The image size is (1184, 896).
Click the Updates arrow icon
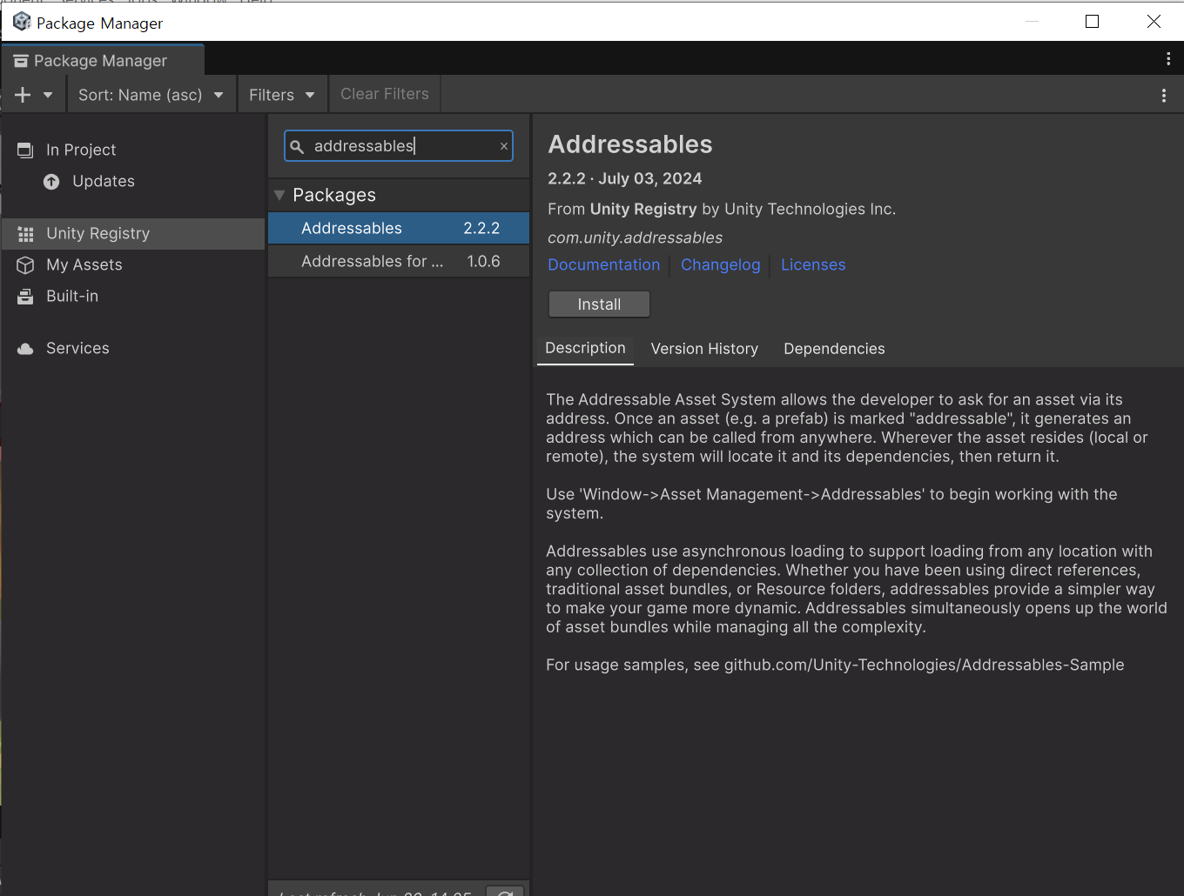(x=51, y=181)
